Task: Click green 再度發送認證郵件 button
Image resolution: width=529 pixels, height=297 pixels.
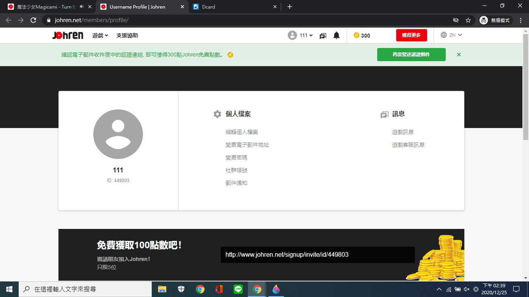Action: click(411, 54)
